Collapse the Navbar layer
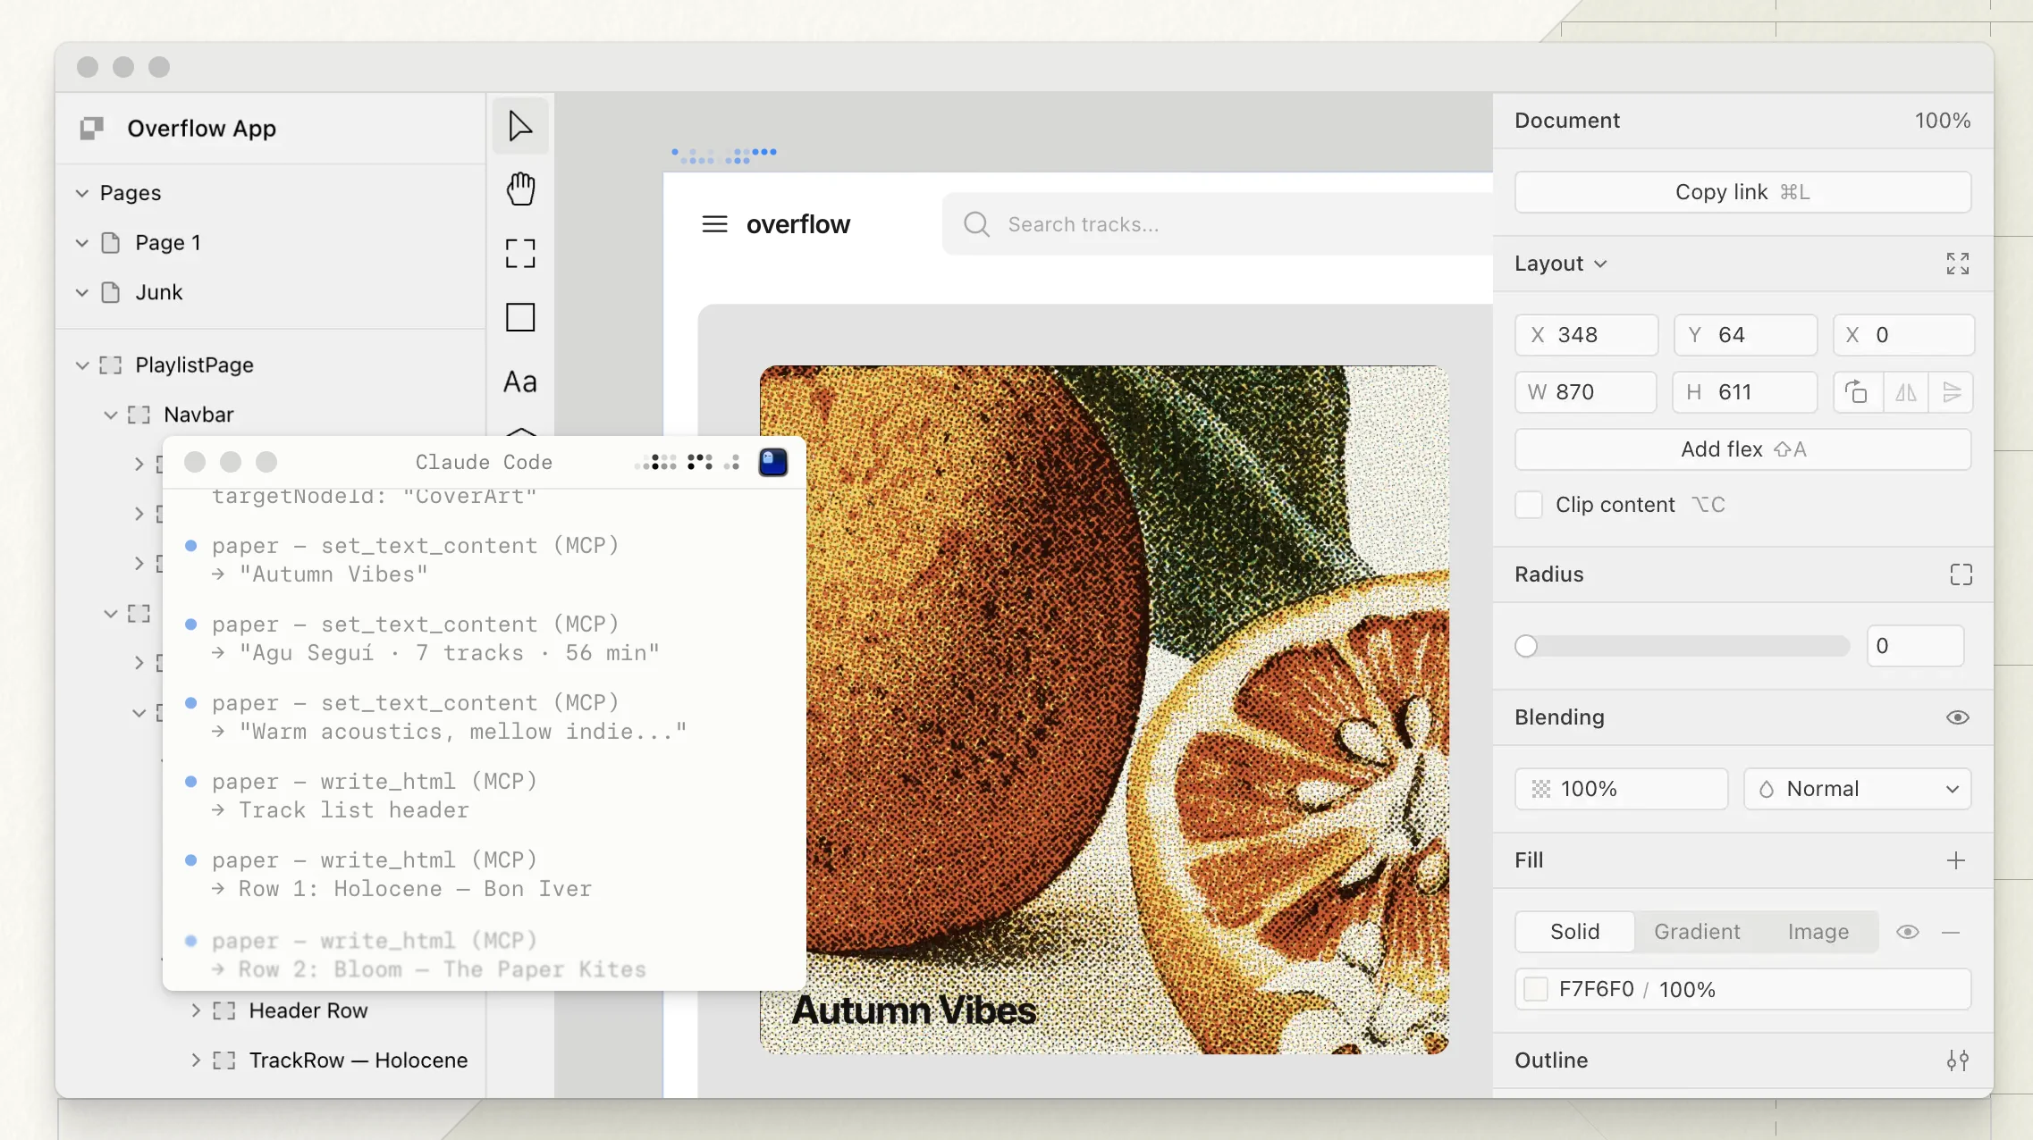The height and width of the screenshot is (1140, 2033). [x=111, y=415]
